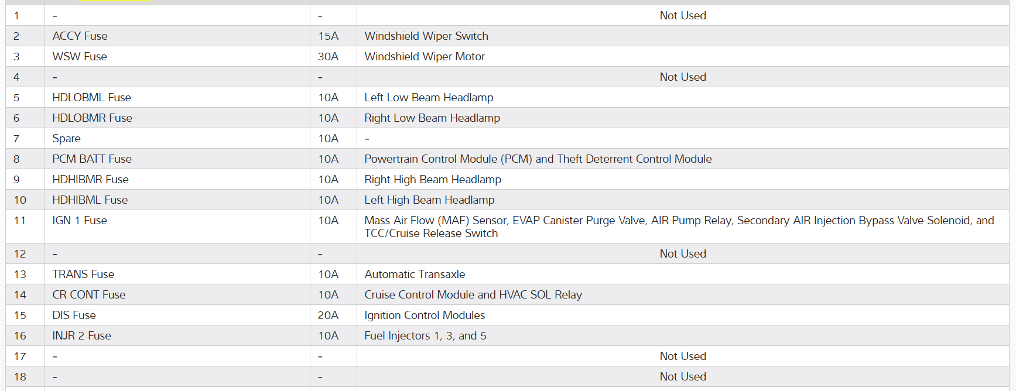Click the ACCY Fuse cell

point(80,36)
